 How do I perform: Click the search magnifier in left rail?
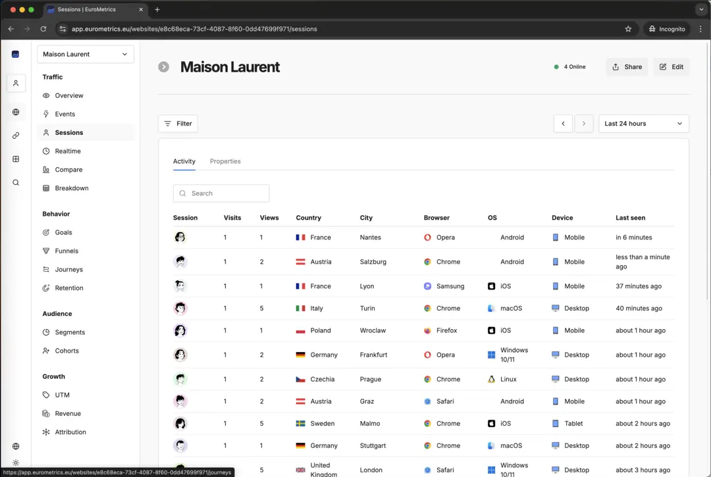16,182
